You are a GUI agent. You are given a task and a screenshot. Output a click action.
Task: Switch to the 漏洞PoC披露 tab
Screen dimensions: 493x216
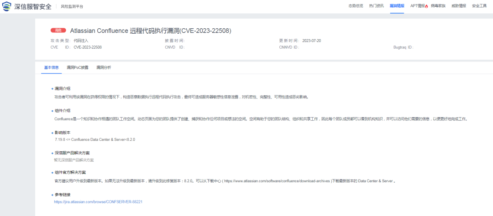pyautogui.click(x=77, y=67)
